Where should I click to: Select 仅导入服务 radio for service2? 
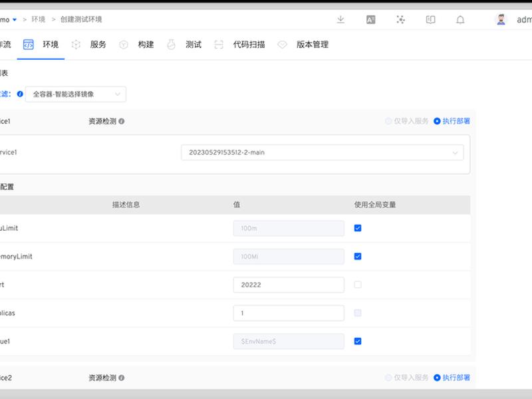(x=388, y=378)
